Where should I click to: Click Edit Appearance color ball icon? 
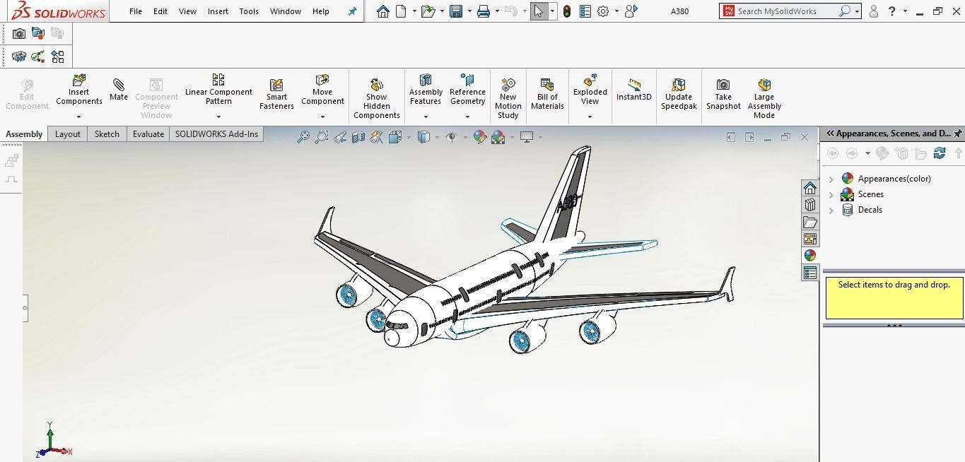480,137
